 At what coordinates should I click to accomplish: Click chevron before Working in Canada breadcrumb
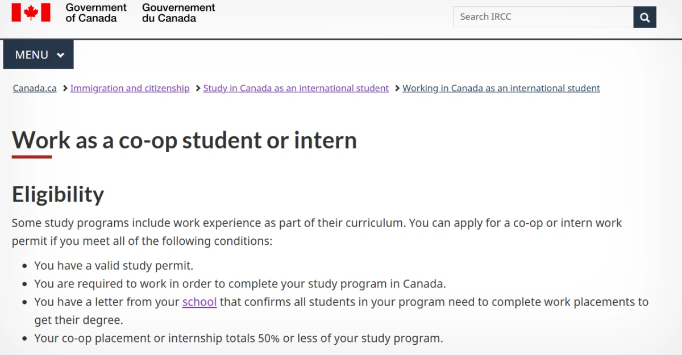pos(397,88)
